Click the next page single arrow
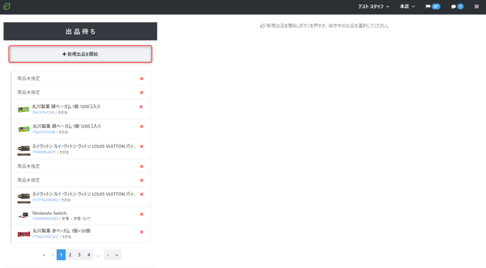486x268 pixels. coord(108,255)
